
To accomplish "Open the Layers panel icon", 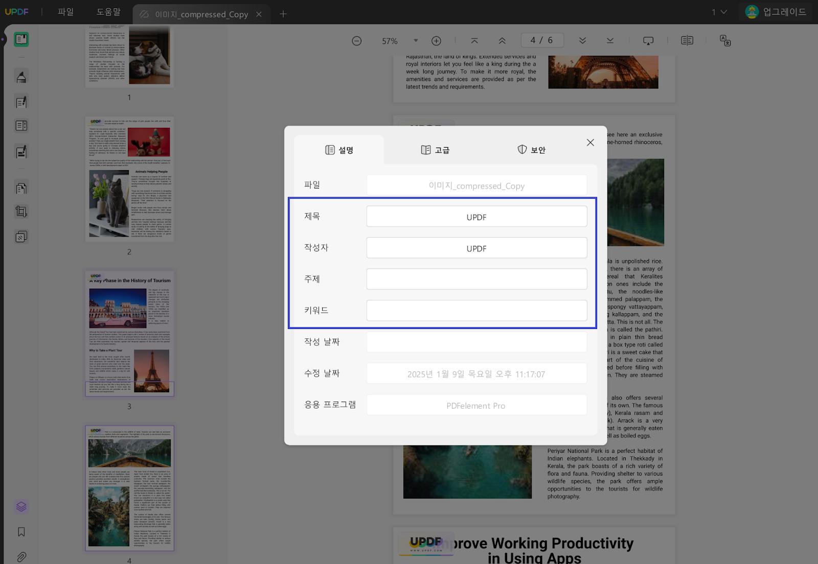I will tap(21, 506).
